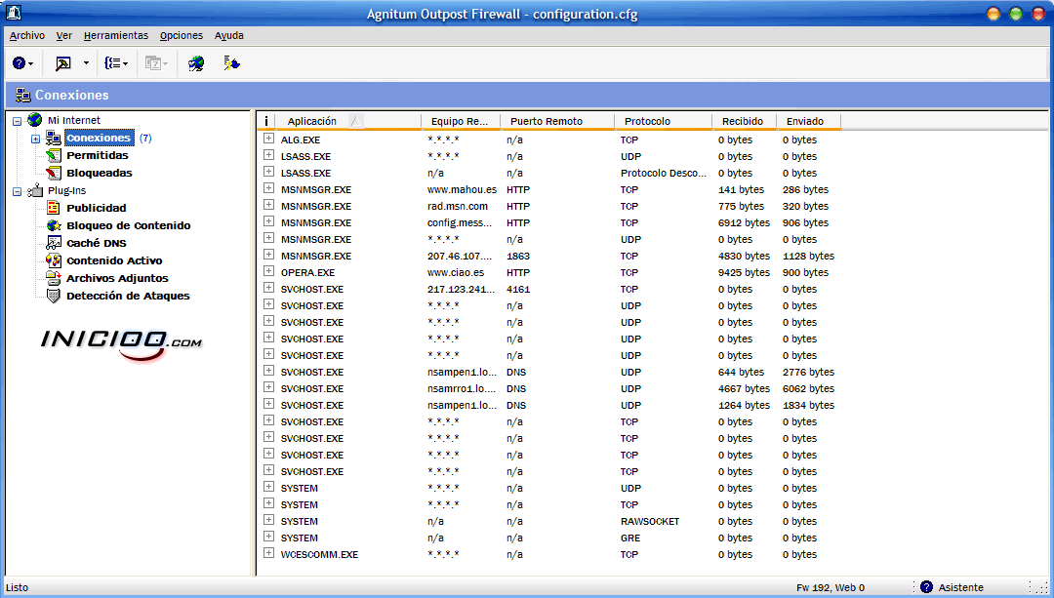This screenshot has height=598, width=1054.
Task: Sort by the Recibido column header
Action: click(742, 121)
